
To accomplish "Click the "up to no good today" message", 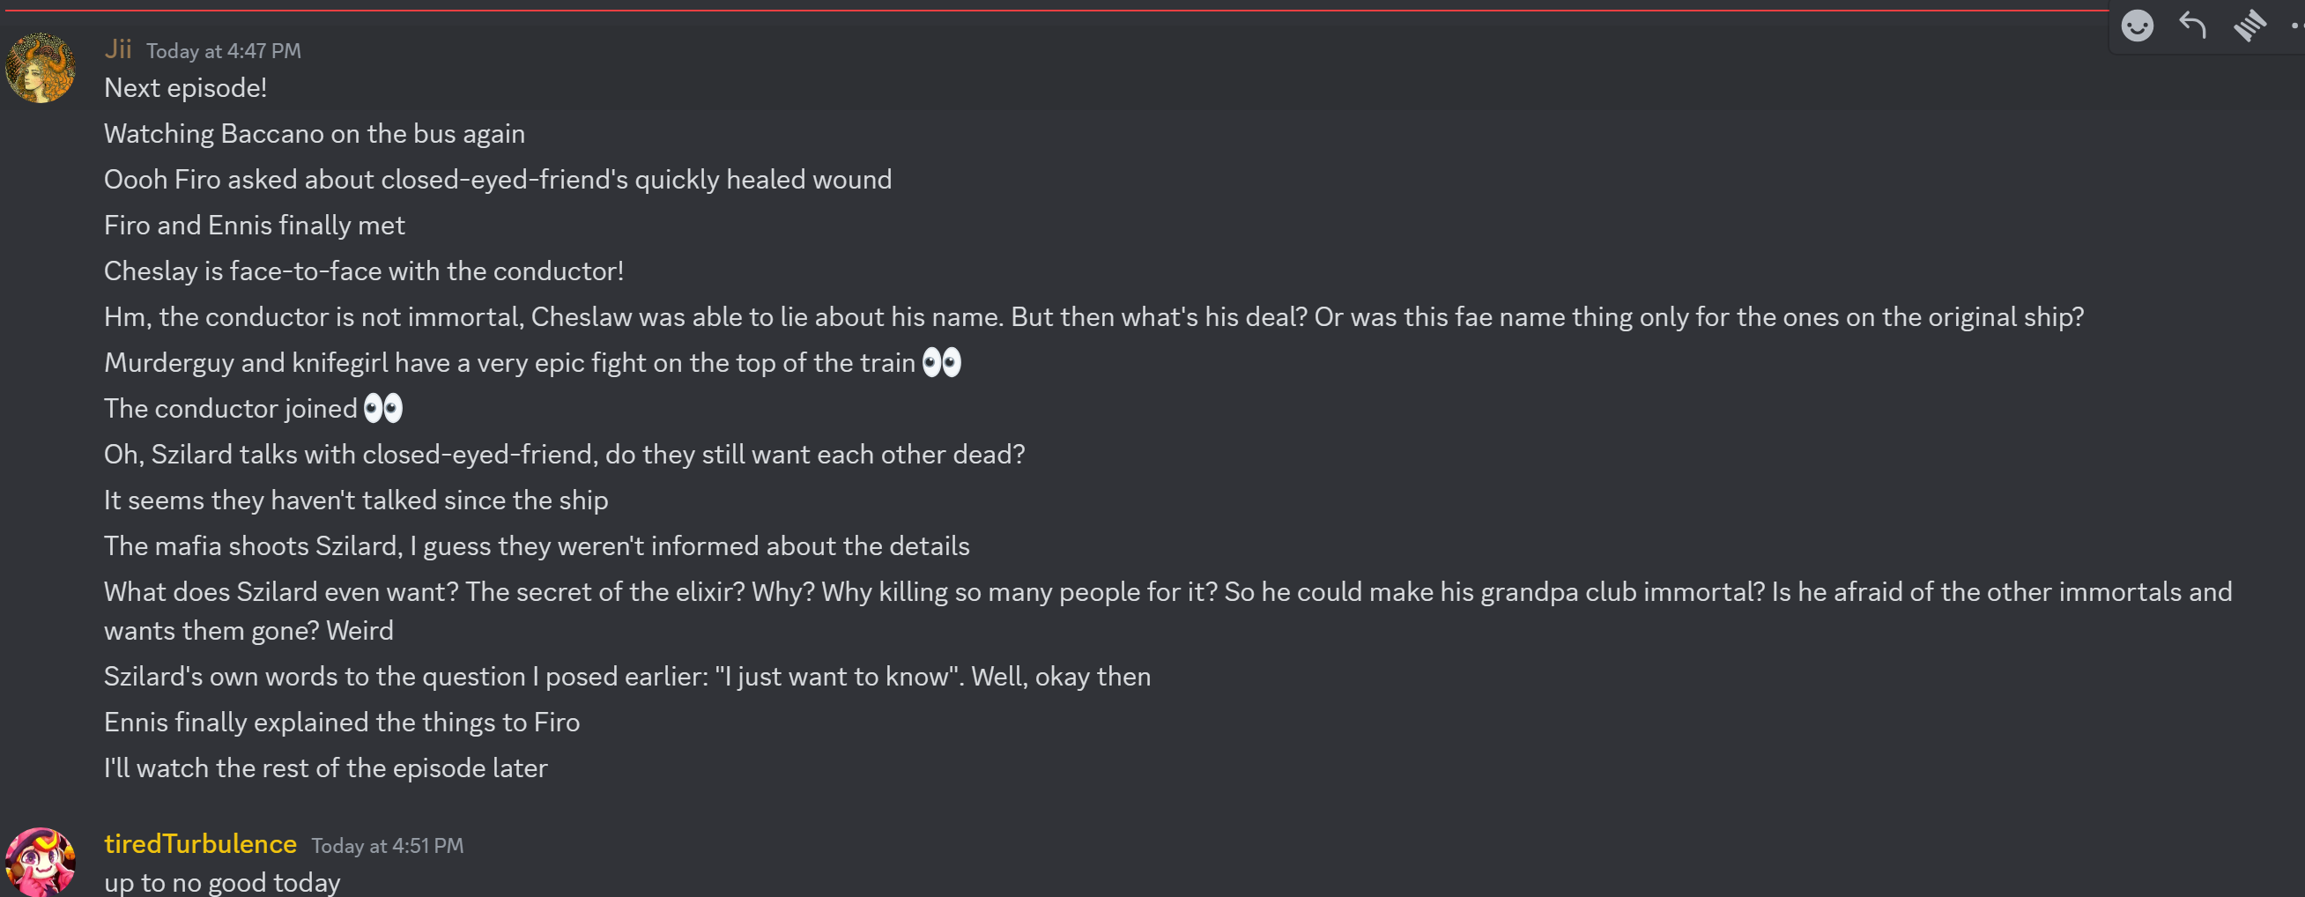I will pos(222,883).
